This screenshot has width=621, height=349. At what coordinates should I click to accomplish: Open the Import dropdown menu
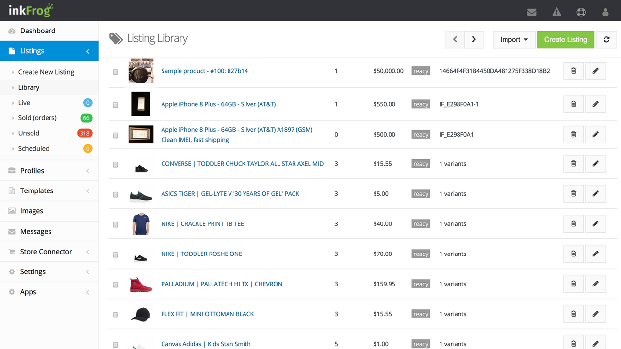514,40
